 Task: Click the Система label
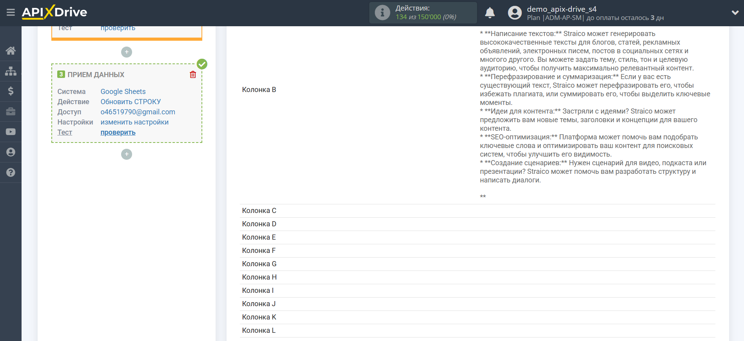coord(71,92)
